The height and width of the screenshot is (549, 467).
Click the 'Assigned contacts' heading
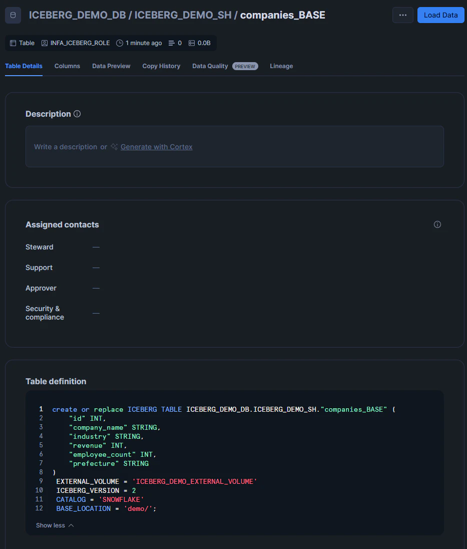[x=62, y=224]
